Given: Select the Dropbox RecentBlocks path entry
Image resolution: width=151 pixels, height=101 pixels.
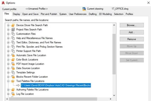Looking at the screenshot, I should coord(56,85).
